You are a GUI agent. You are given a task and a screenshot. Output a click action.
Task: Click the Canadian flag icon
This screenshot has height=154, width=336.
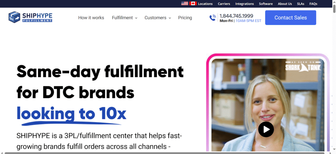[x=193, y=4]
